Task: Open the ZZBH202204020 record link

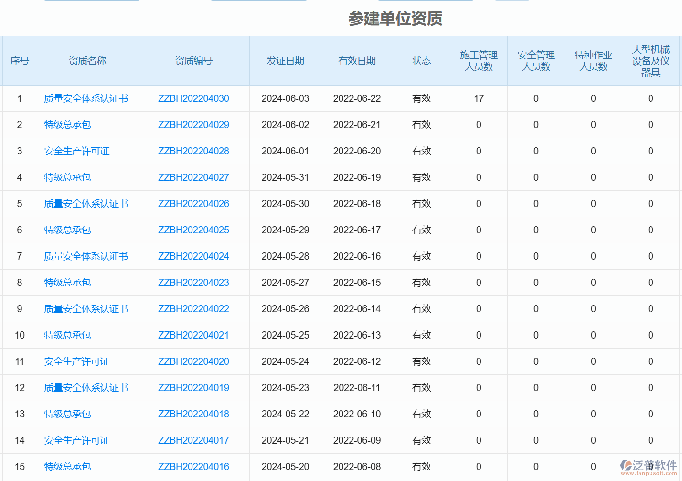Action: 193,361
